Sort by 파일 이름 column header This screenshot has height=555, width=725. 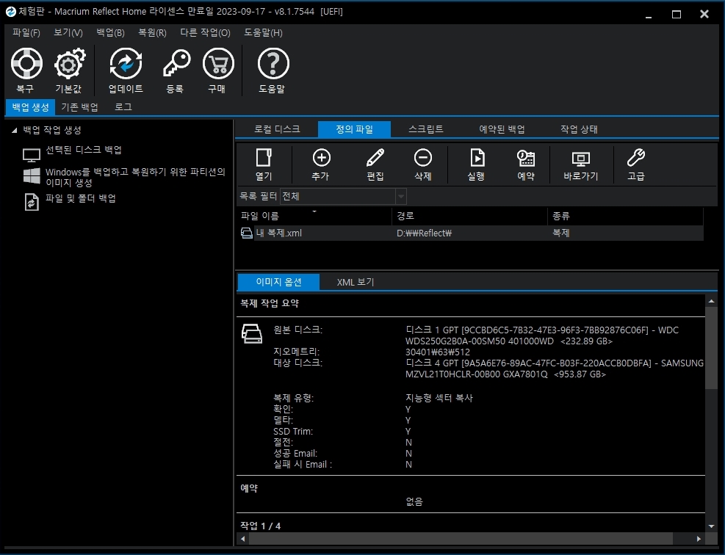tap(314, 216)
